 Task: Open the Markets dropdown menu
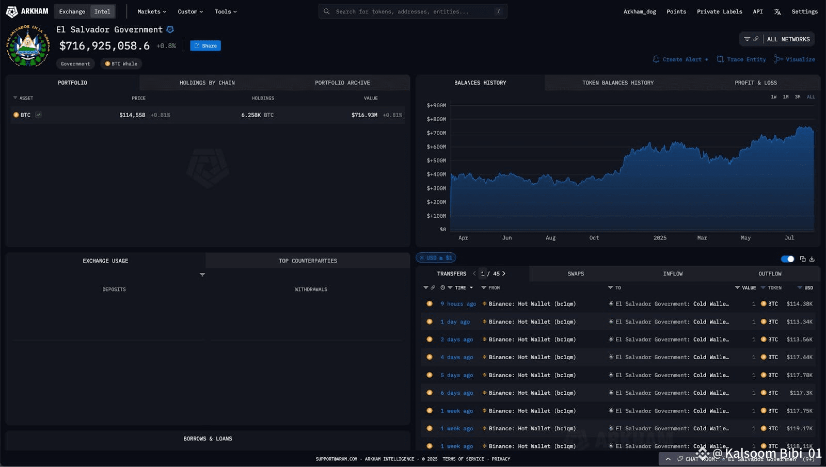coord(152,11)
